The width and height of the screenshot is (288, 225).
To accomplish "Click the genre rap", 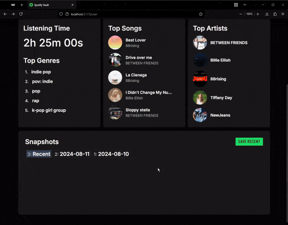I will pyautogui.click(x=36, y=101).
